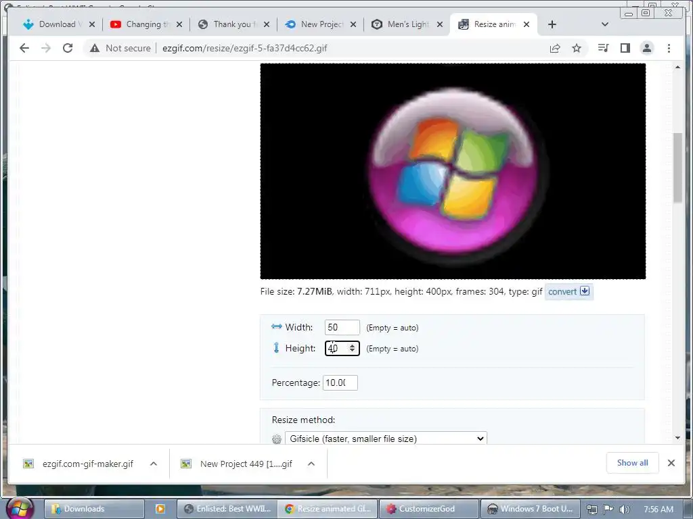Share this page using the share icon
This screenshot has height=519, width=693.
pyautogui.click(x=555, y=48)
